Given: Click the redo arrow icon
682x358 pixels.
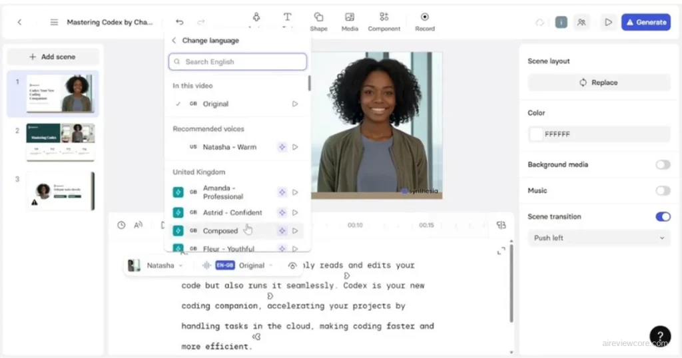Looking at the screenshot, I should [x=201, y=22].
